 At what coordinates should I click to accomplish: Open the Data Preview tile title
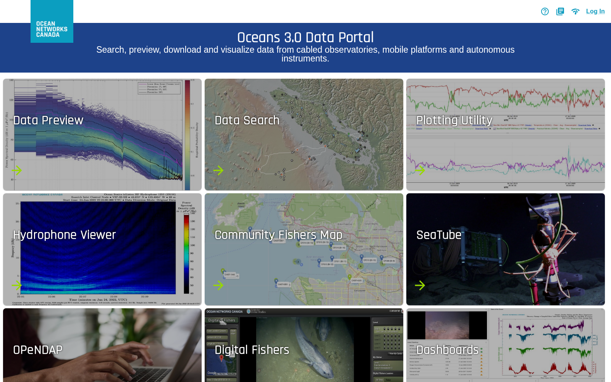[x=48, y=120]
